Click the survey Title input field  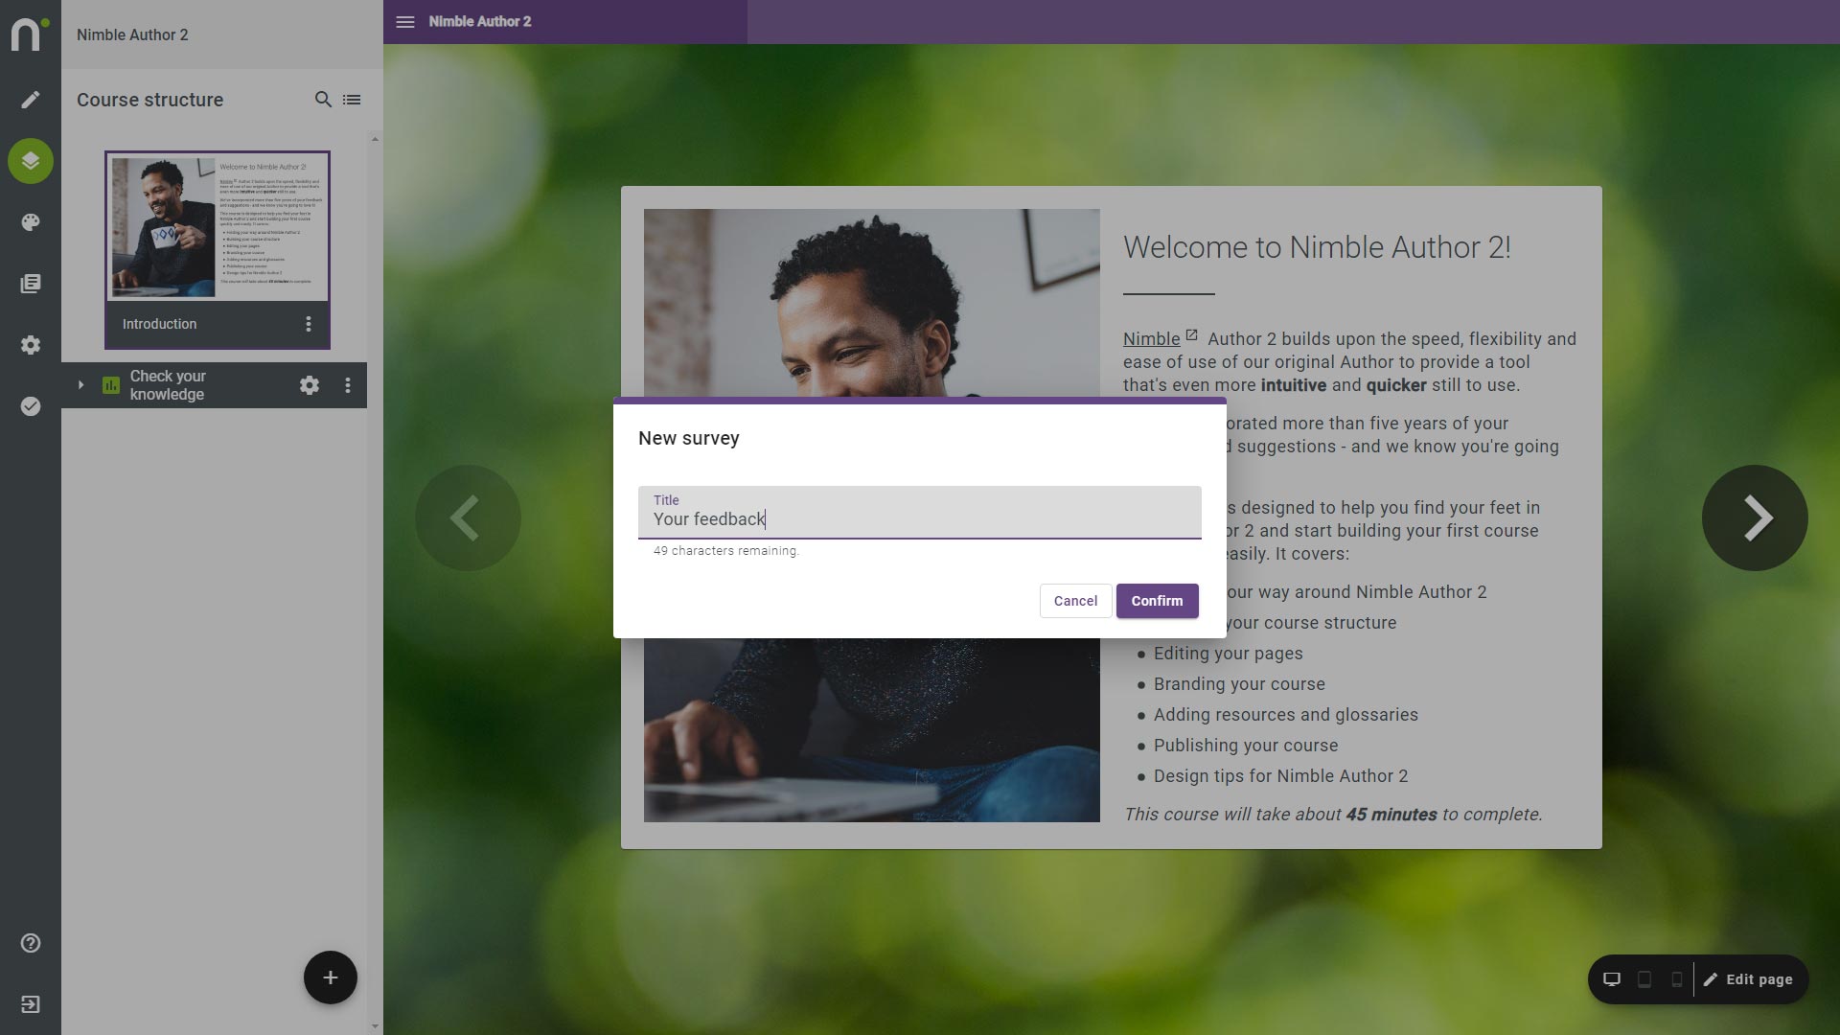[920, 513]
